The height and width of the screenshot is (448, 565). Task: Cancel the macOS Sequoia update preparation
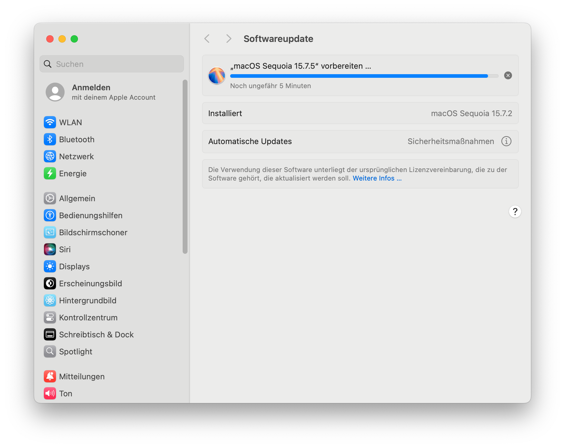508,75
